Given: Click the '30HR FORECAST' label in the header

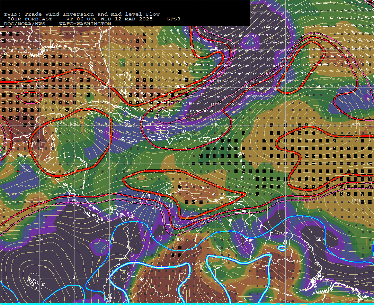Looking at the screenshot, I should coord(29,19).
